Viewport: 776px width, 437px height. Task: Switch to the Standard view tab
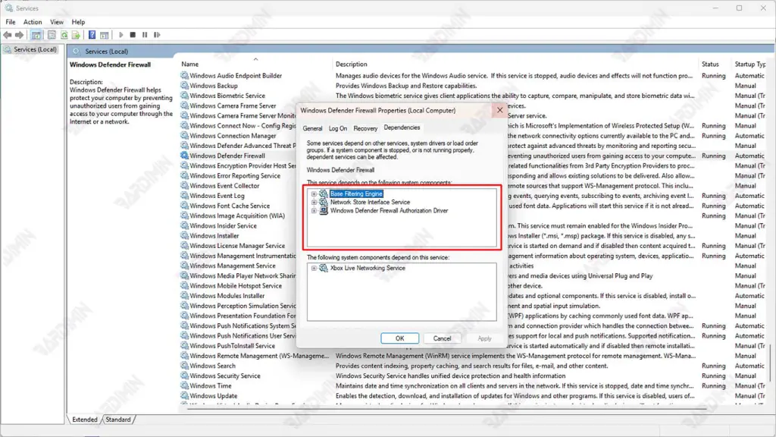[x=118, y=420]
